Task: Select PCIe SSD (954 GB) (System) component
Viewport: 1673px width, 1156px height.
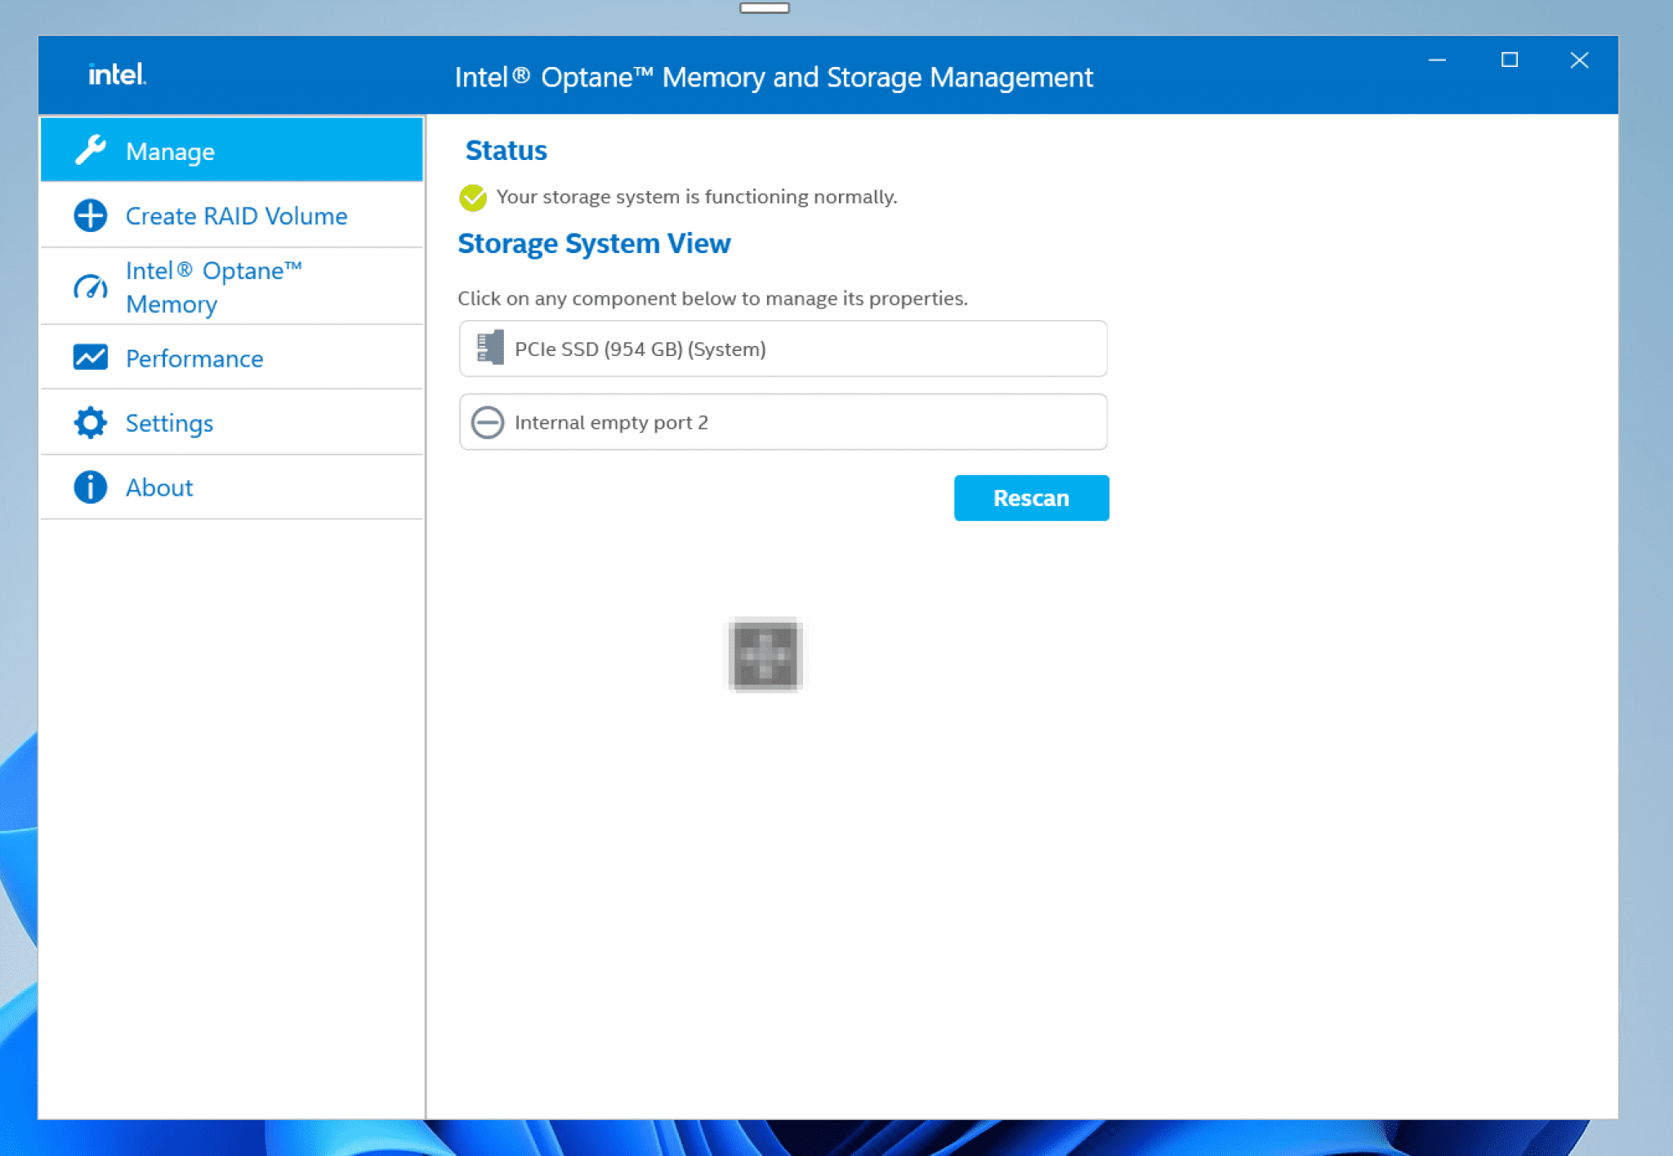Action: click(x=783, y=349)
